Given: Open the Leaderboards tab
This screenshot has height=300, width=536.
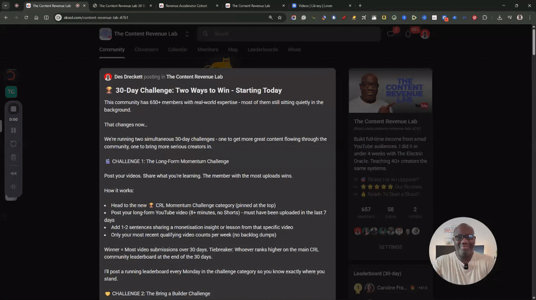Looking at the screenshot, I should coord(263,50).
